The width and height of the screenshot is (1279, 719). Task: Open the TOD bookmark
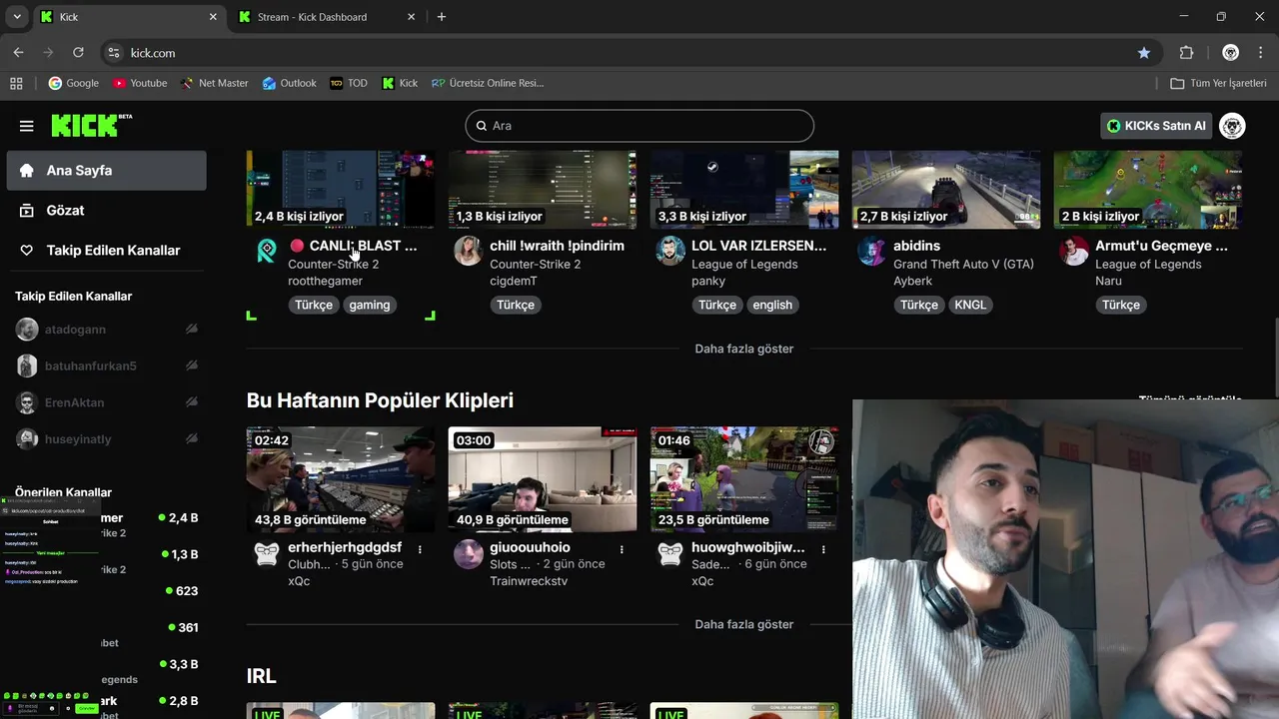349,83
